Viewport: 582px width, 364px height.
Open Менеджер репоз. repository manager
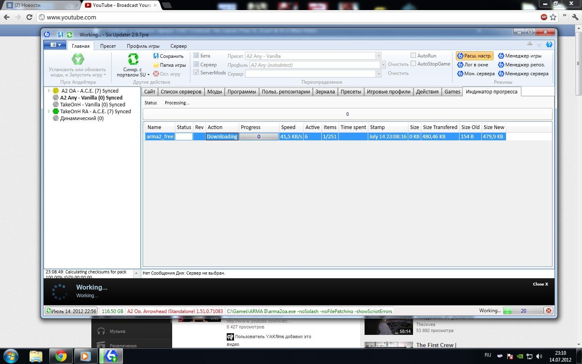[x=521, y=65]
